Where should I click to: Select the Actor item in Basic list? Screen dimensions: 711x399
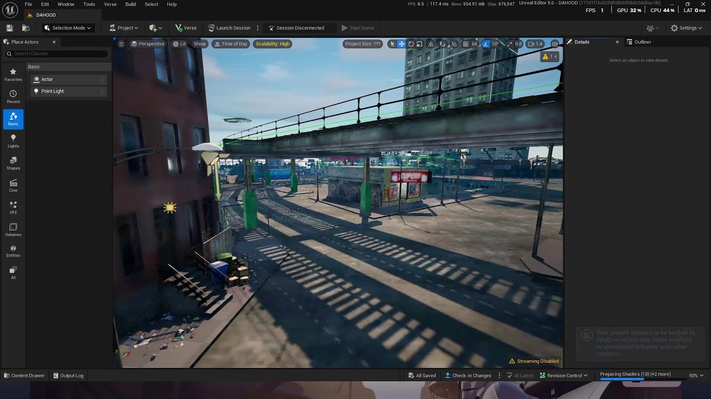tap(68, 79)
